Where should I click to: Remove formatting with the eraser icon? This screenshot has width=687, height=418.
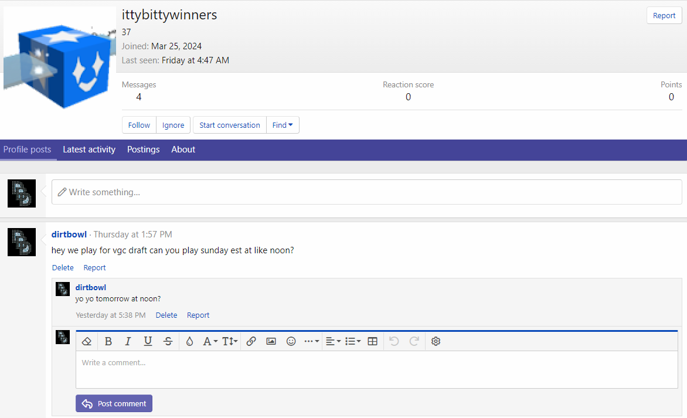pos(87,341)
